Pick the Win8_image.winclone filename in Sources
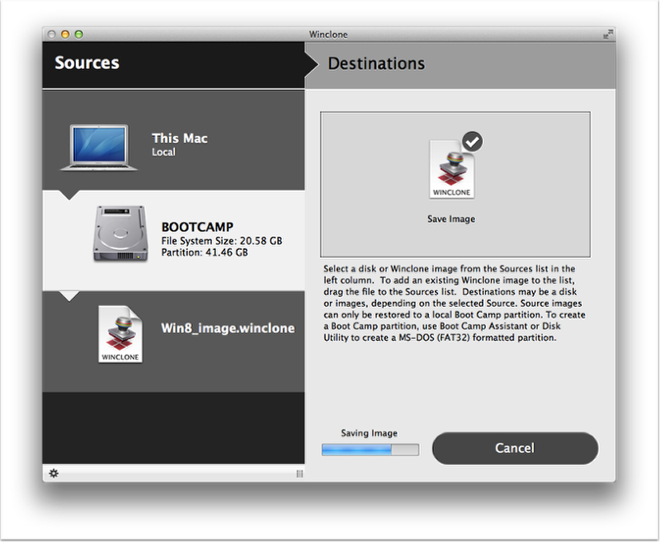 pyautogui.click(x=227, y=328)
